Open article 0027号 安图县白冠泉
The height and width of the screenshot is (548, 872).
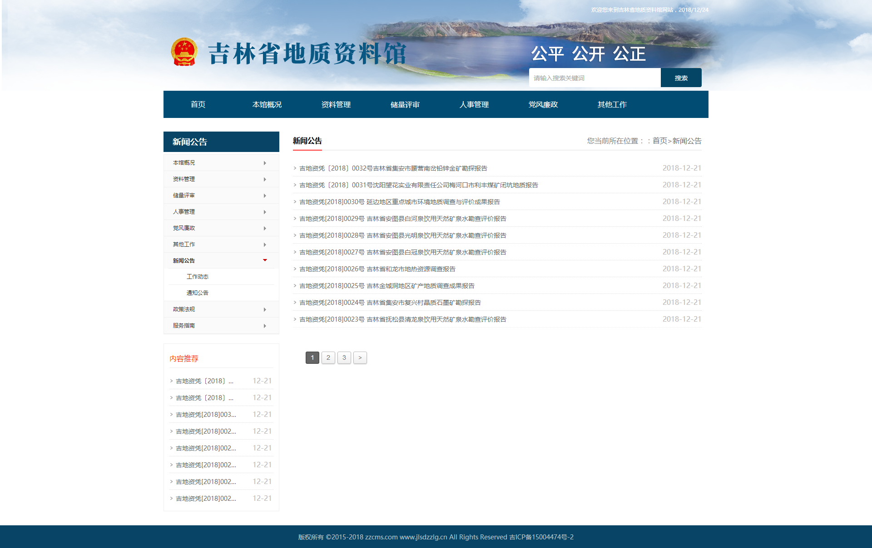tap(403, 252)
